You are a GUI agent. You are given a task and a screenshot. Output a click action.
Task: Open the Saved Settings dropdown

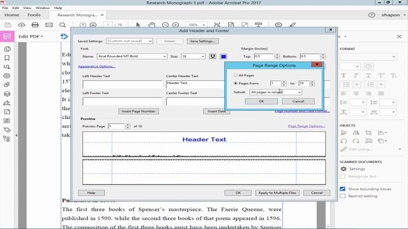coord(129,41)
